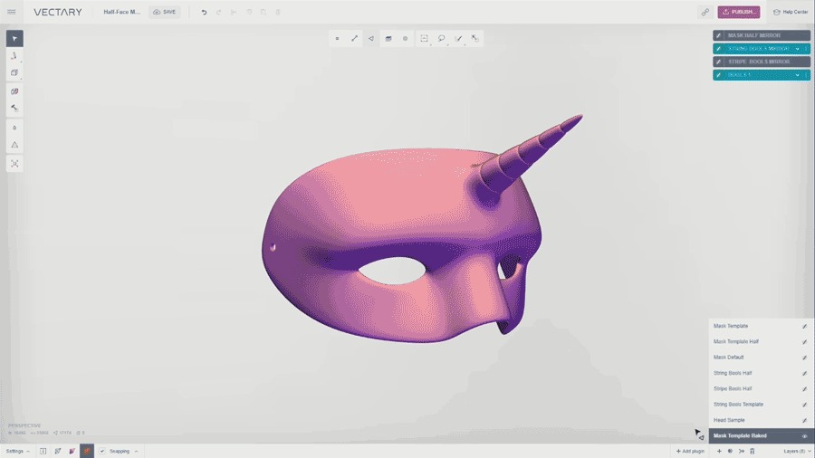Click the share link icon
The width and height of the screenshot is (815, 458).
point(705,13)
